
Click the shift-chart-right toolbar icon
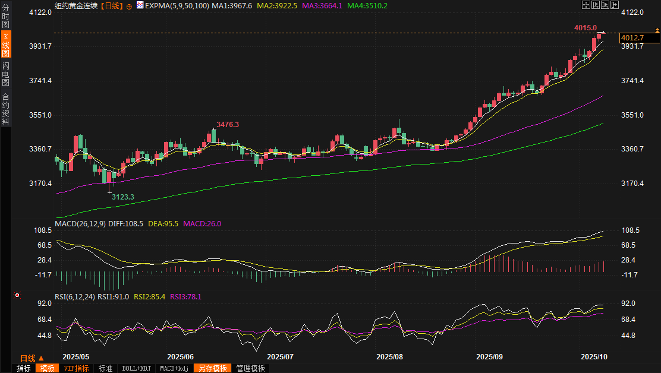click(615, 5)
